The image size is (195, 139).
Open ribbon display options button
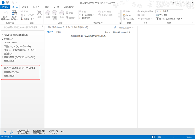pyautogui.click(x=178, y=2)
